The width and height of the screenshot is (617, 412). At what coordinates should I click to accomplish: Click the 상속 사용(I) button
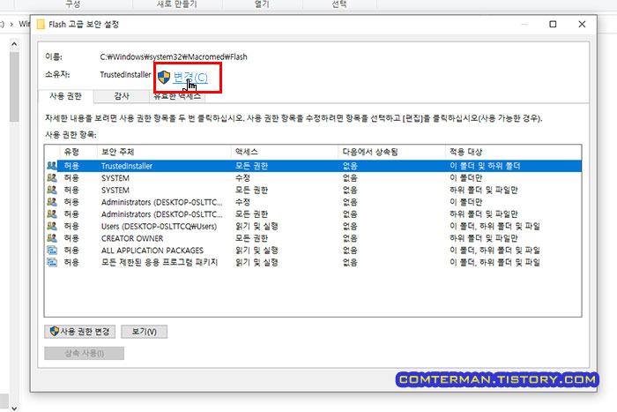click(85, 353)
